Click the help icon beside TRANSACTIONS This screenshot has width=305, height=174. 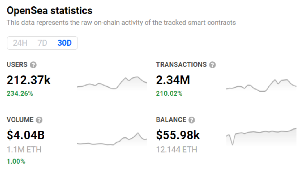coord(213,65)
